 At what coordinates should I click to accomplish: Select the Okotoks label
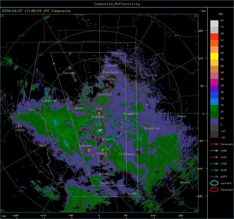[x=104, y=174]
